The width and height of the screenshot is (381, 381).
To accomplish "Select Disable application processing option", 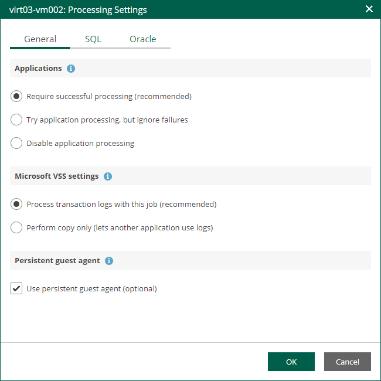I will tap(16, 143).
